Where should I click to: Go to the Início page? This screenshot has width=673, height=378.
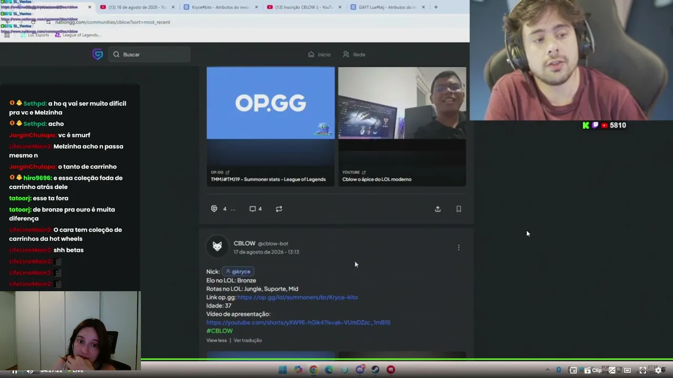(319, 54)
